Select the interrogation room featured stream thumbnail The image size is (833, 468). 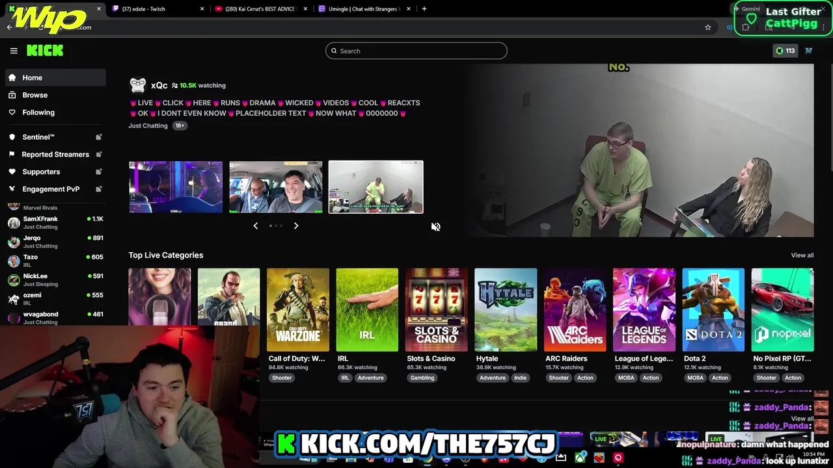click(376, 187)
